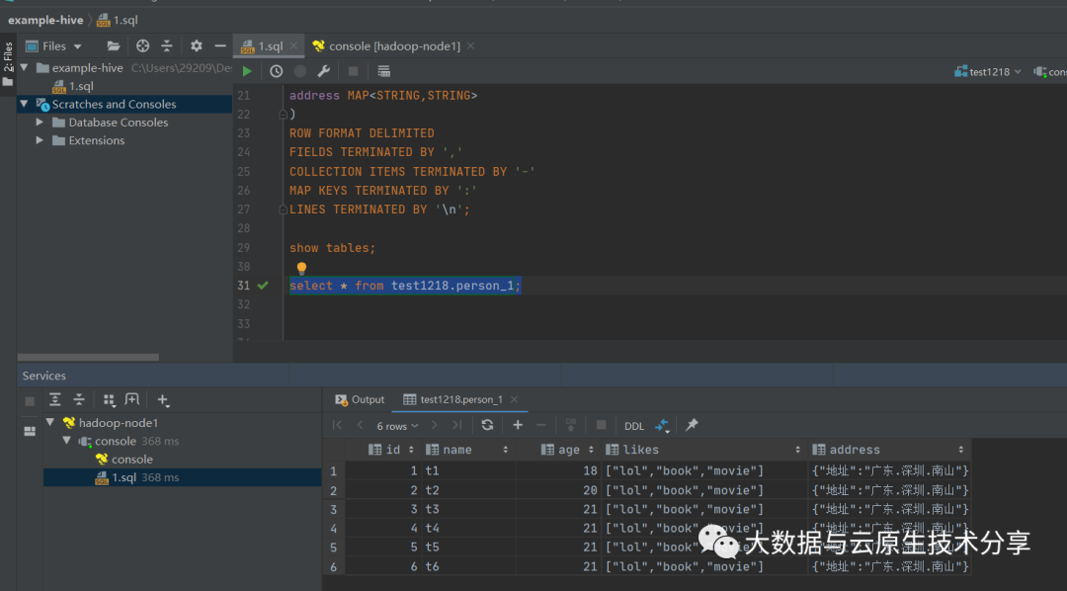Pin the test1218.person_1 result tab
This screenshot has height=591, width=1067.
[x=692, y=425]
